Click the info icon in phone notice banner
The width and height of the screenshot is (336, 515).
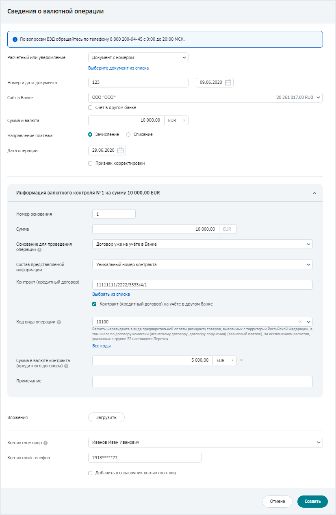tap(15, 39)
